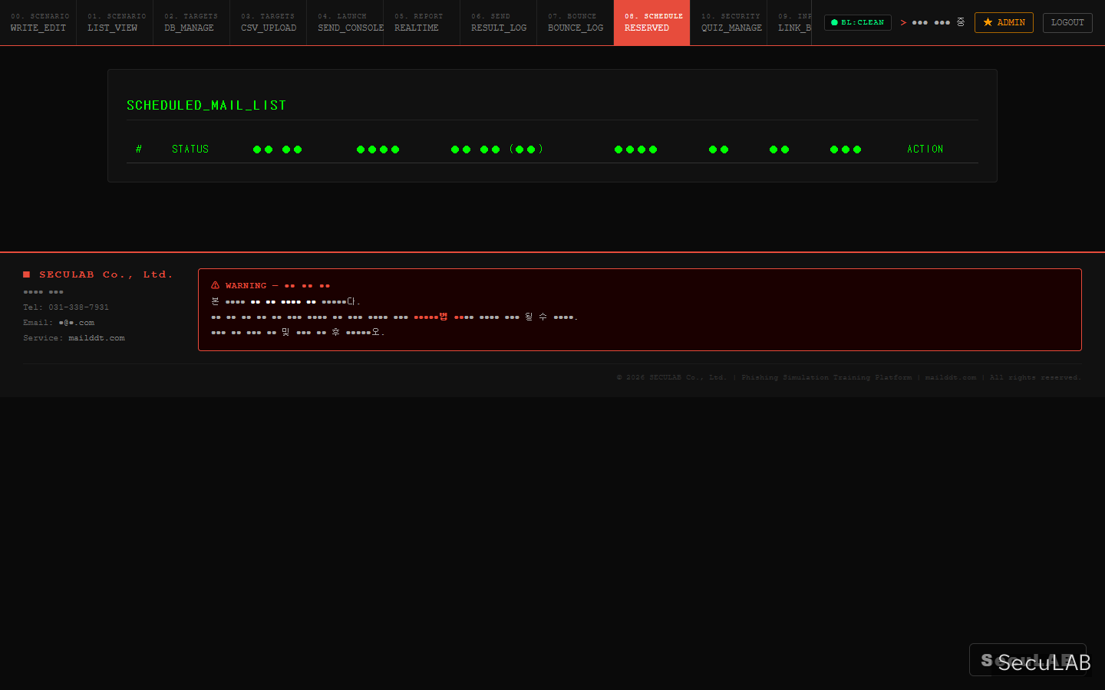The width and height of the screenshot is (1105, 690).
Task: Click the ADMIN button with star
Action: click(1004, 22)
